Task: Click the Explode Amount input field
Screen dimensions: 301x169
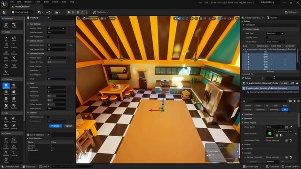Action: point(56,32)
